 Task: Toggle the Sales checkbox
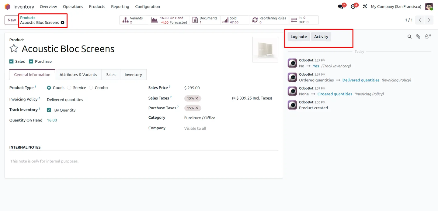[12, 61]
